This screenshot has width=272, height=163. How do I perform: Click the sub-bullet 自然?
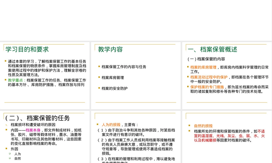point(17,158)
